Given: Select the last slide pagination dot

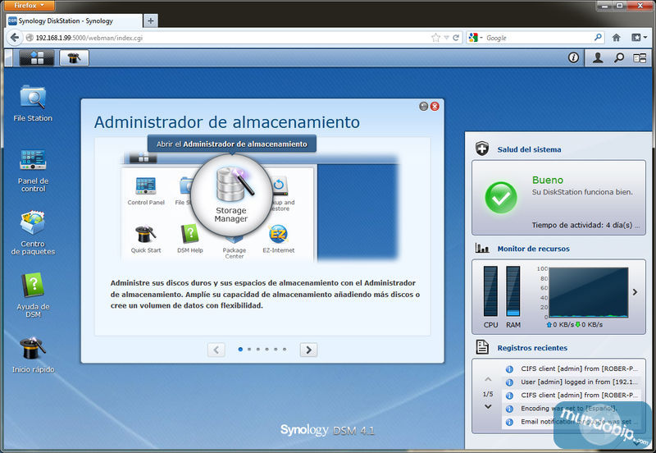Looking at the screenshot, I should [x=285, y=349].
